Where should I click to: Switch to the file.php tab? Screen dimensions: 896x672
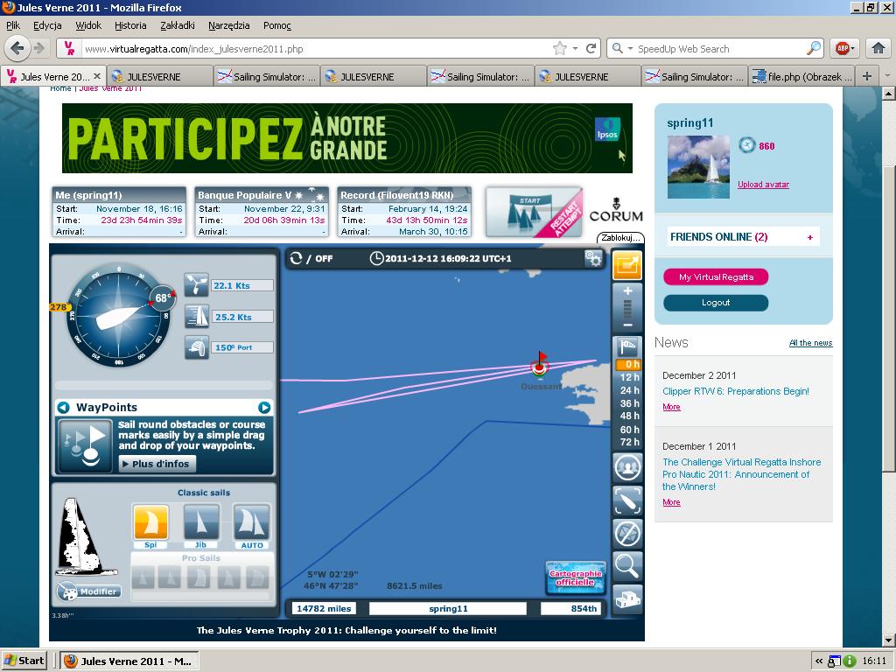click(x=801, y=76)
